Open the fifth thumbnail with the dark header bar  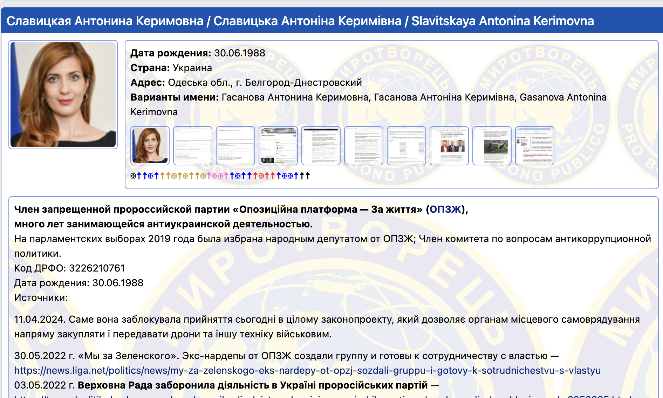(x=321, y=146)
